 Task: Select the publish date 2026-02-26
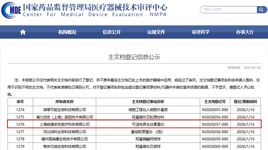pos(252,68)
